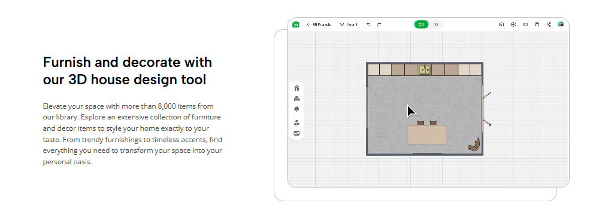Select the kitchen sink in floor plan
This screenshot has width=593, height=215.
click(x=425, y=70)
